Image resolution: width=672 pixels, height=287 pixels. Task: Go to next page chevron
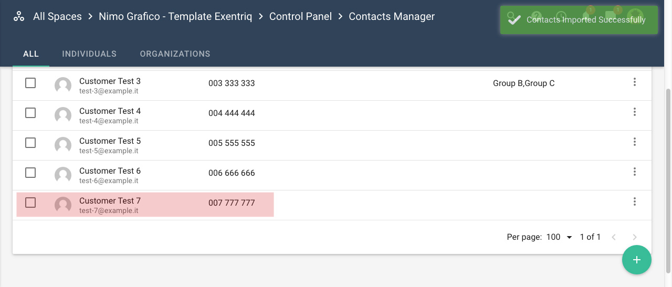coord(635,237)
